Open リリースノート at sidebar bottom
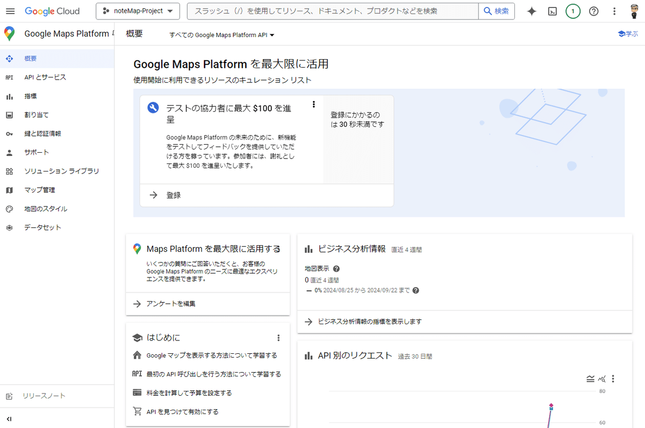The image size is (645, 428). pyautogui.click(x=57, y=396)
